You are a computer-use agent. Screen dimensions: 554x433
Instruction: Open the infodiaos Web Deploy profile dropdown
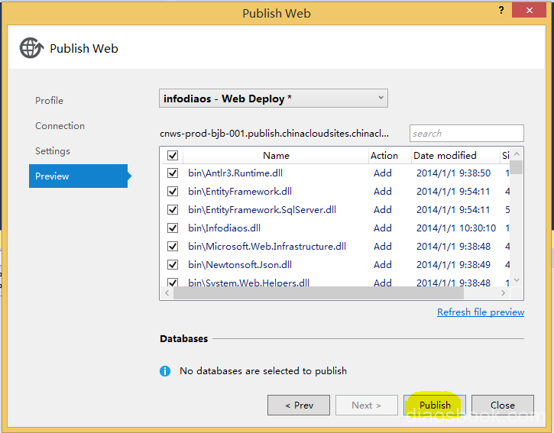(274, 99)
